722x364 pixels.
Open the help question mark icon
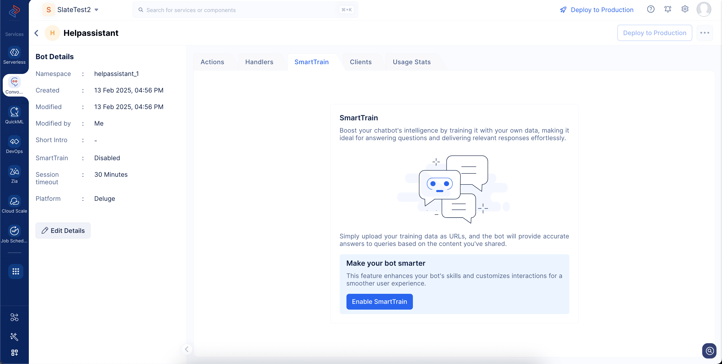[651, 9]
